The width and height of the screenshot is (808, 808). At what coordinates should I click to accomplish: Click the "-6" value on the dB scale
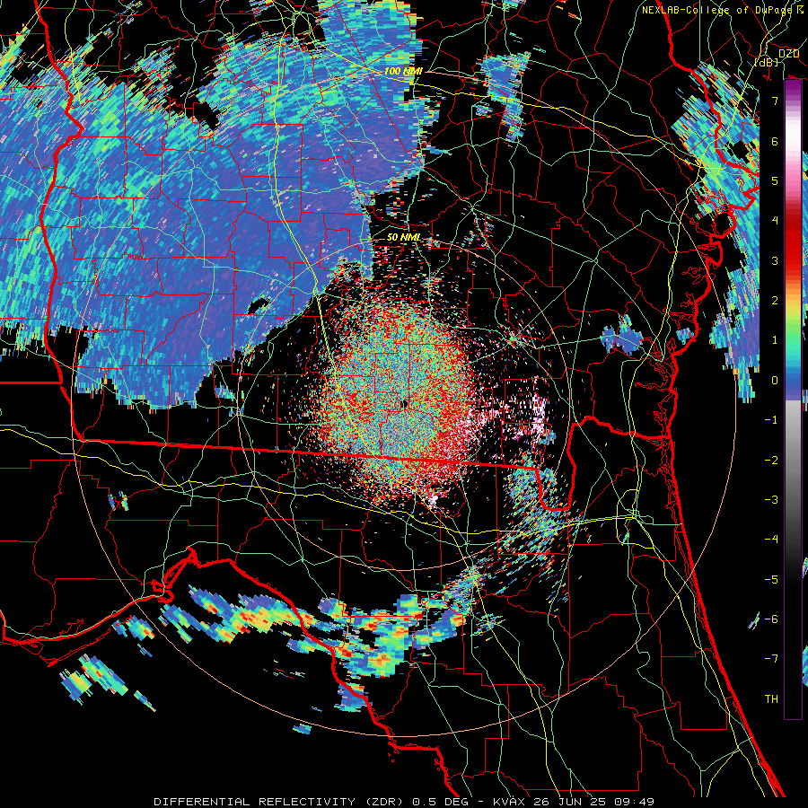771,619
